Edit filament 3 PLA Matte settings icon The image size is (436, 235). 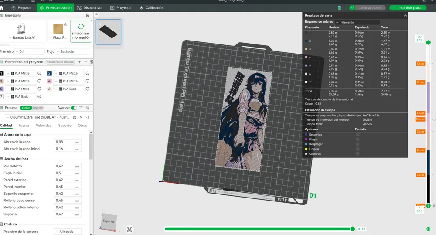[39, 81]
